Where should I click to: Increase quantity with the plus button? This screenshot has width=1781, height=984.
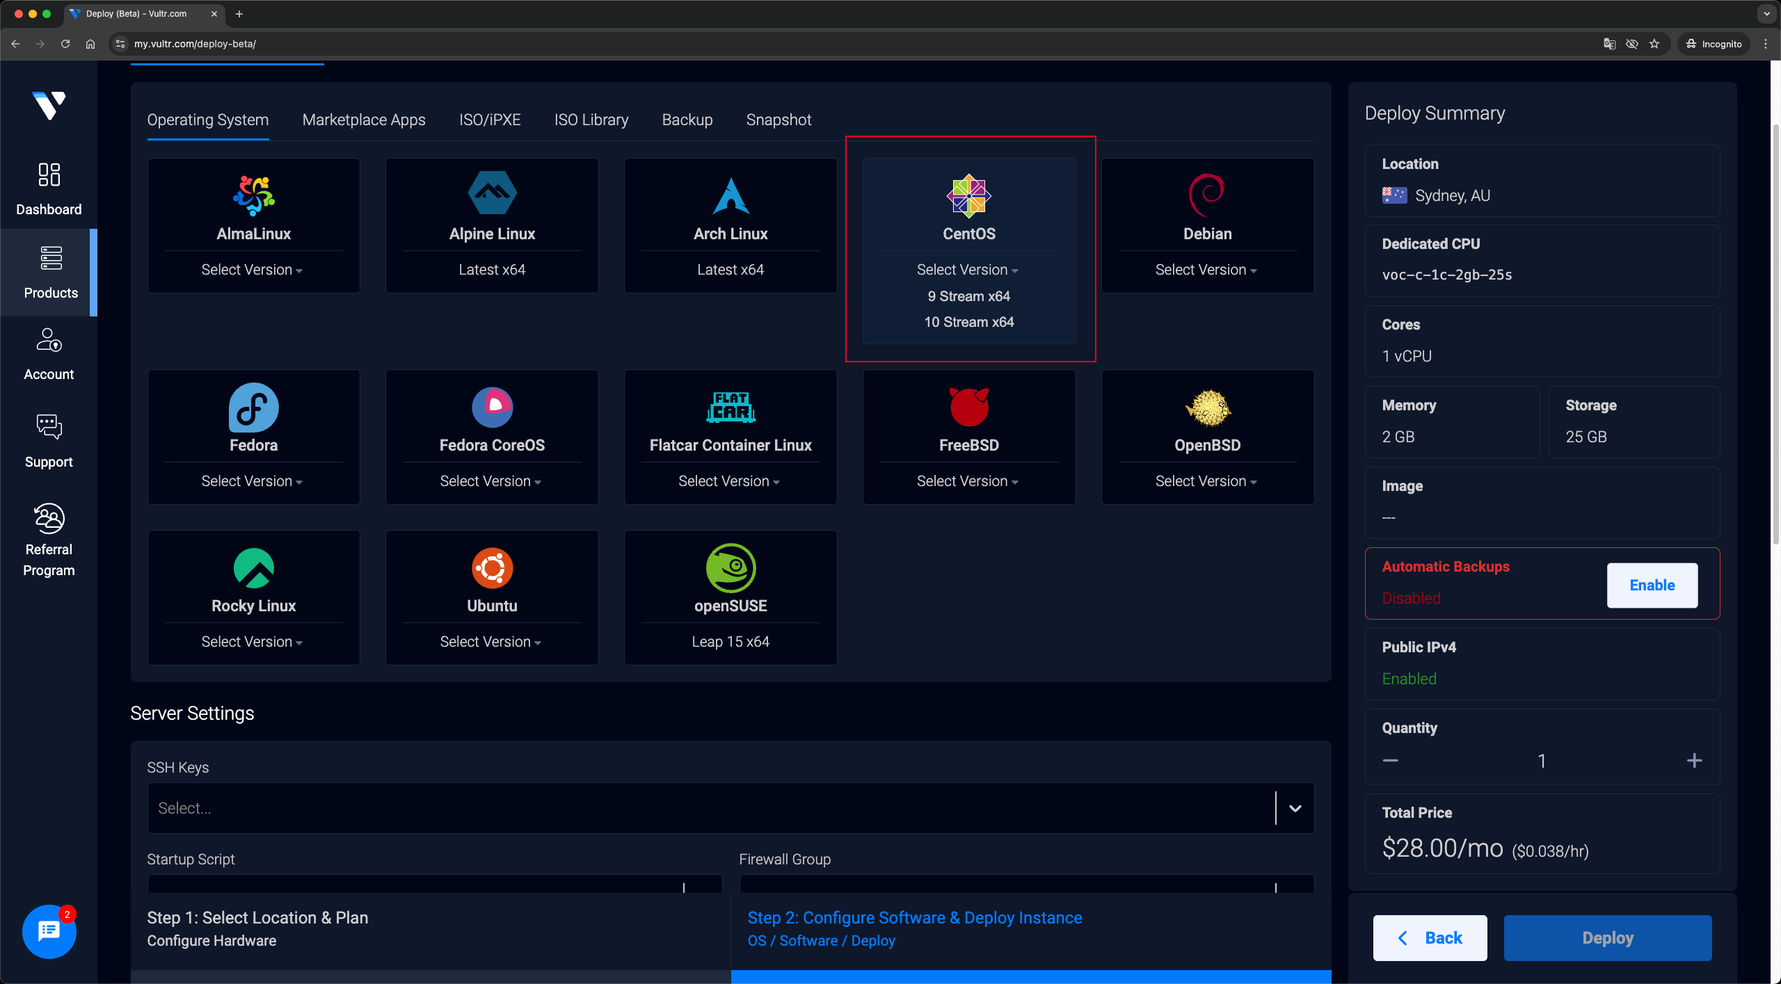coord(1694,760)
